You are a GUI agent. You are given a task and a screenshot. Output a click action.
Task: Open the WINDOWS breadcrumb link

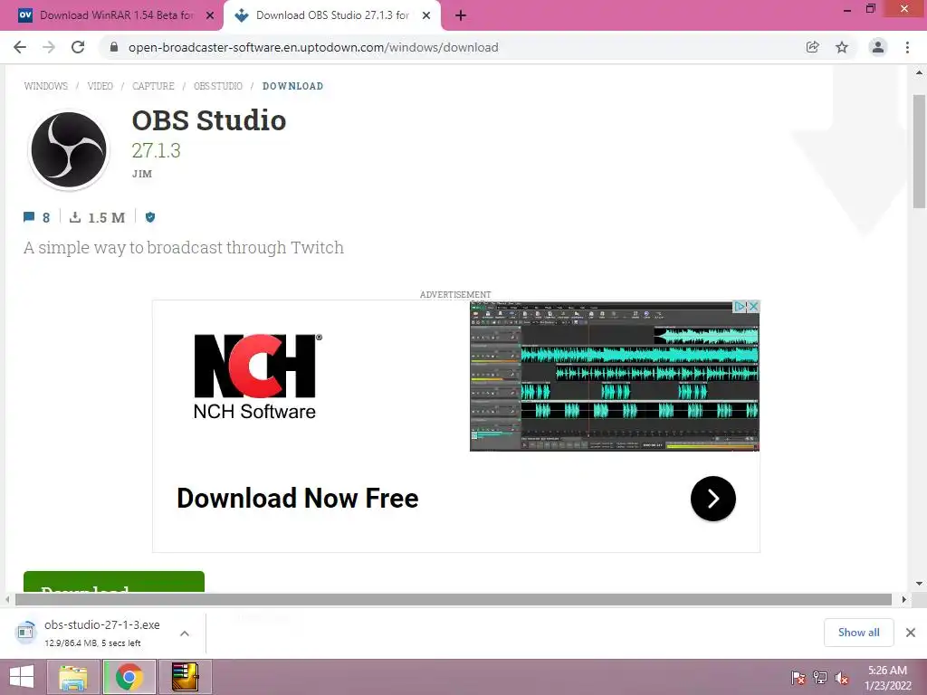[x=45, y=86]
